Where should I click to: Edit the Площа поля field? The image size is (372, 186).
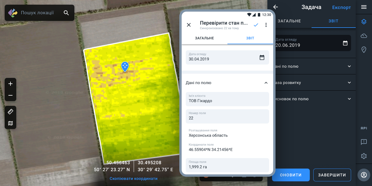(x=227, y=165)
